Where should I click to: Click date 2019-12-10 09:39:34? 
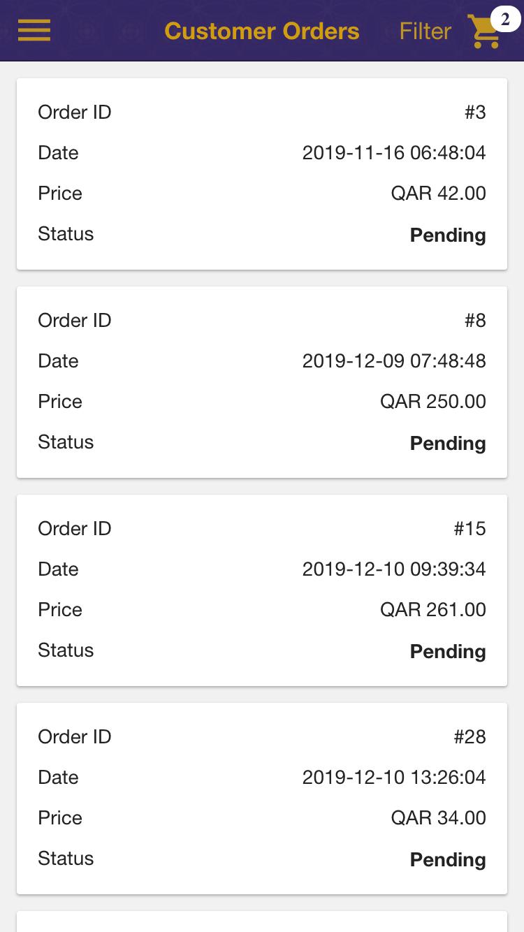tap(394, 569)
